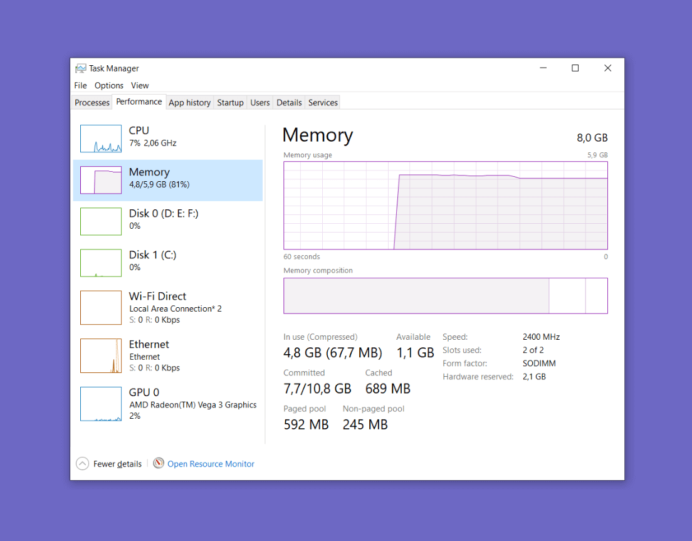Click the '60 seconds' graph axis label
The width and height of the screenshot is (692, 541).
click(301, 256)
